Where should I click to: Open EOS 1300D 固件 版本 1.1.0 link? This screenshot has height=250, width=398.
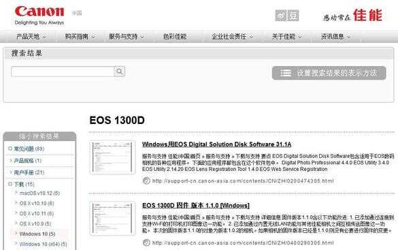tap(196, 205)
